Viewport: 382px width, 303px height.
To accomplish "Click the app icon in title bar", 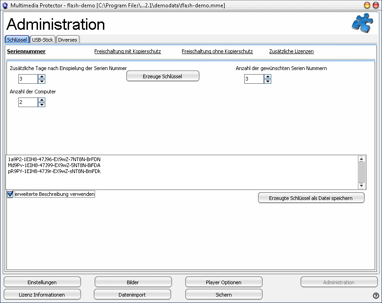I will (x=5, y=5).
